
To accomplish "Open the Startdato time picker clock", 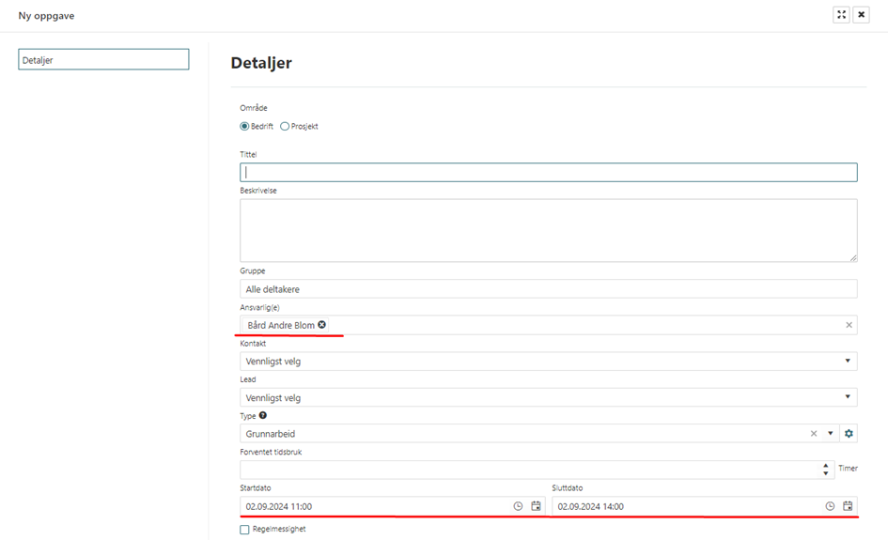I will pos(518,506).
